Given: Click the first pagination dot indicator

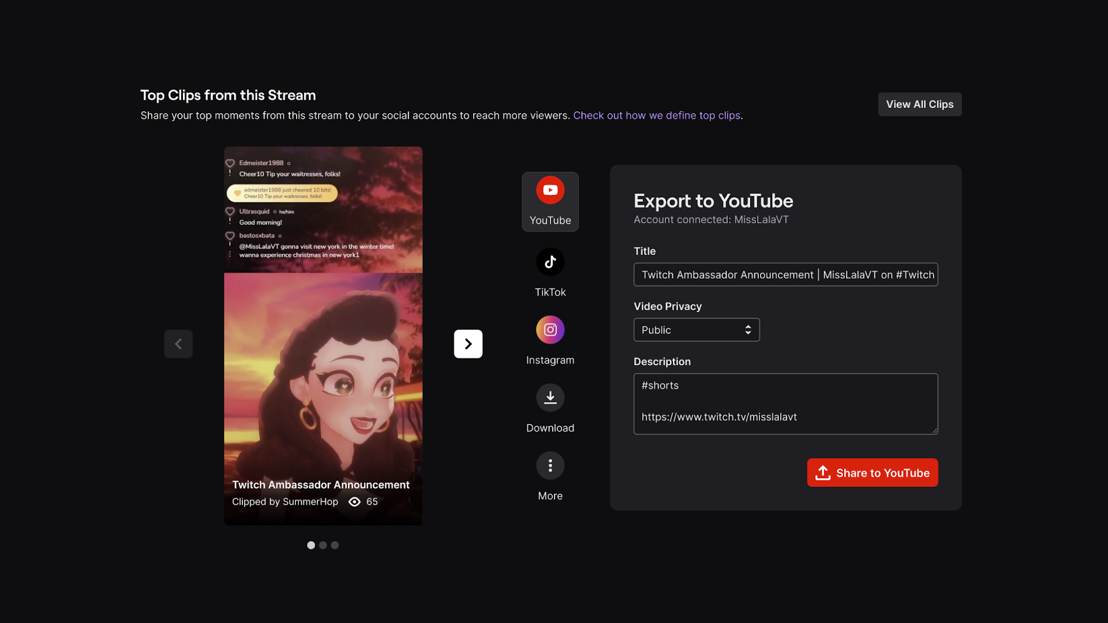Looking at the screenshot, I should [x=311, y=545].
